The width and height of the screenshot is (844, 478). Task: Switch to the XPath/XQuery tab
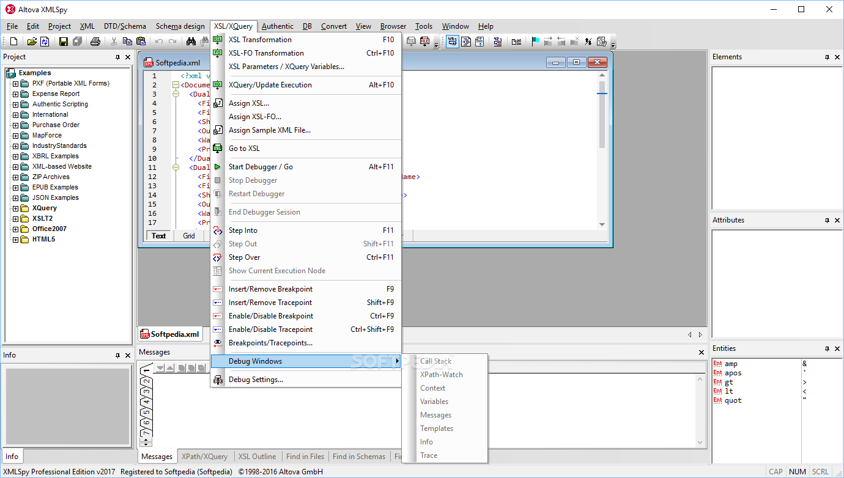pyautogui.click(x=204, y=456)
